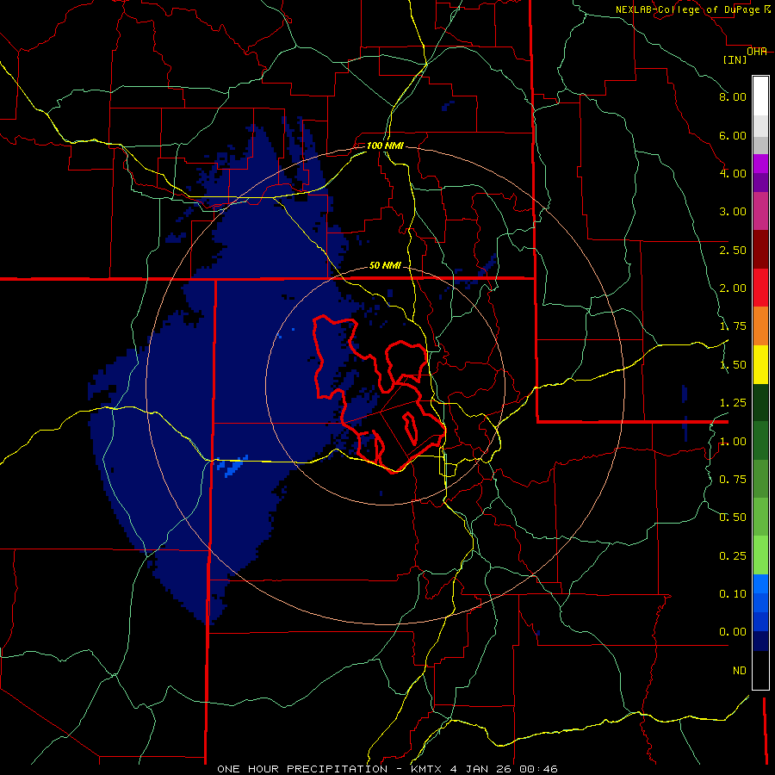Image resolution: width=775 pixels, height=775 pixels.
Task: Click the OHA product label above legend
Action: click(757, 52)
